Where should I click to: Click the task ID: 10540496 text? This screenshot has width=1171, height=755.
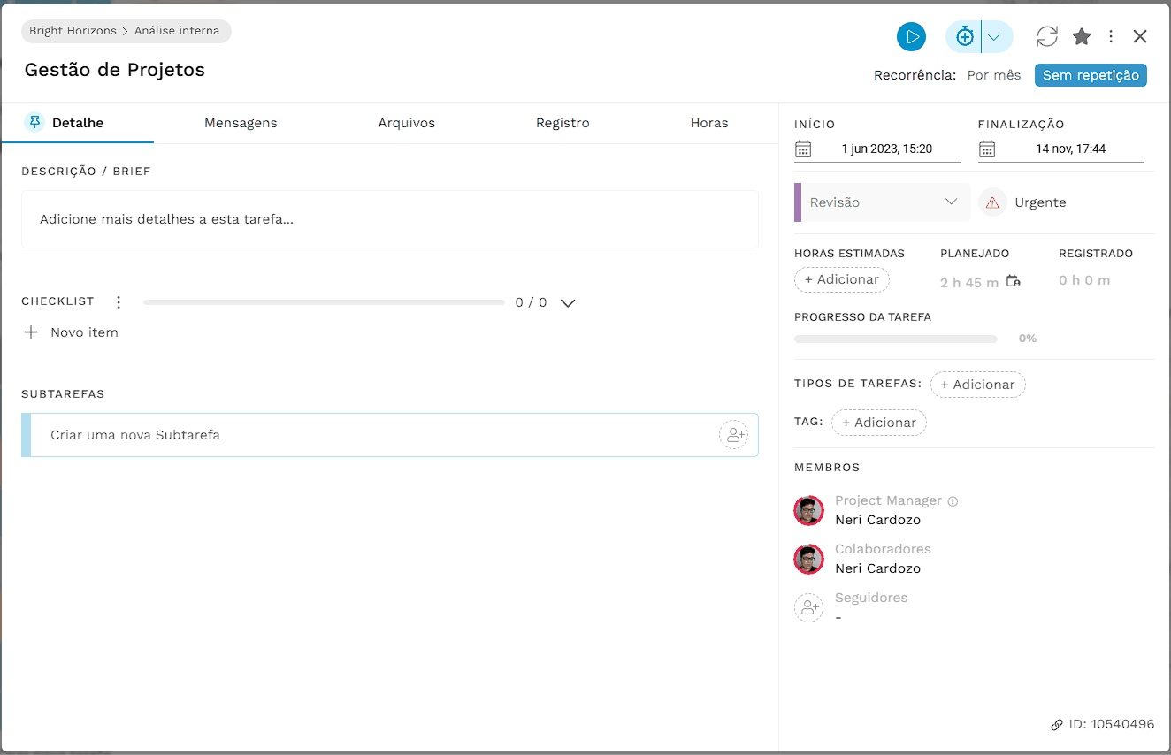pyautogui.click(x=1112, y=724)
